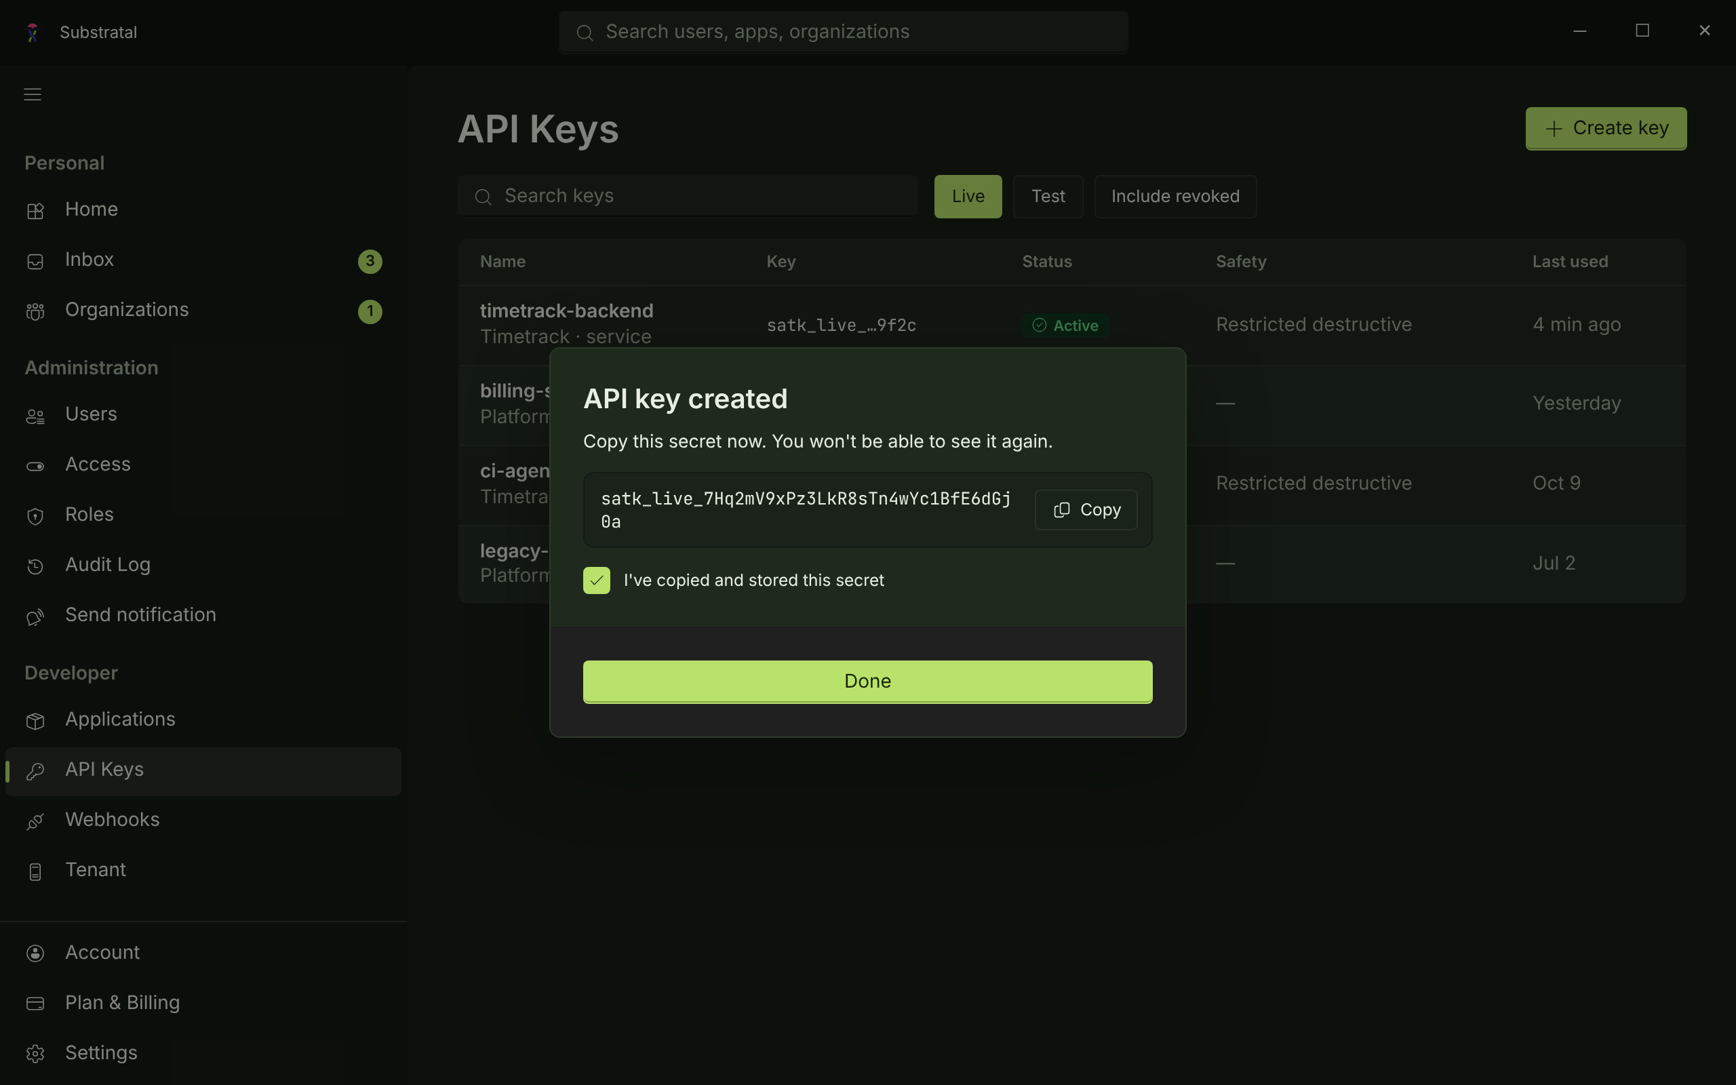Open Home in the sidebar
This screenshot has width=1736, height=1085.
tap(203, 210)
